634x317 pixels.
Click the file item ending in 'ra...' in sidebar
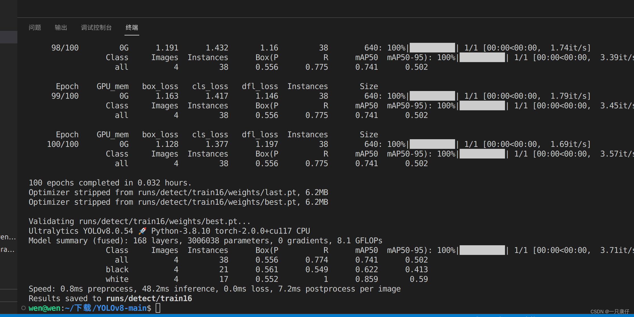(7, 250)
